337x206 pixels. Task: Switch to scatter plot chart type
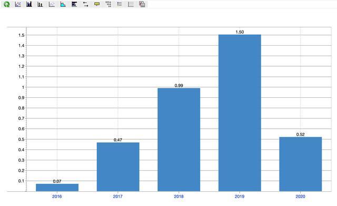[52, 4]
